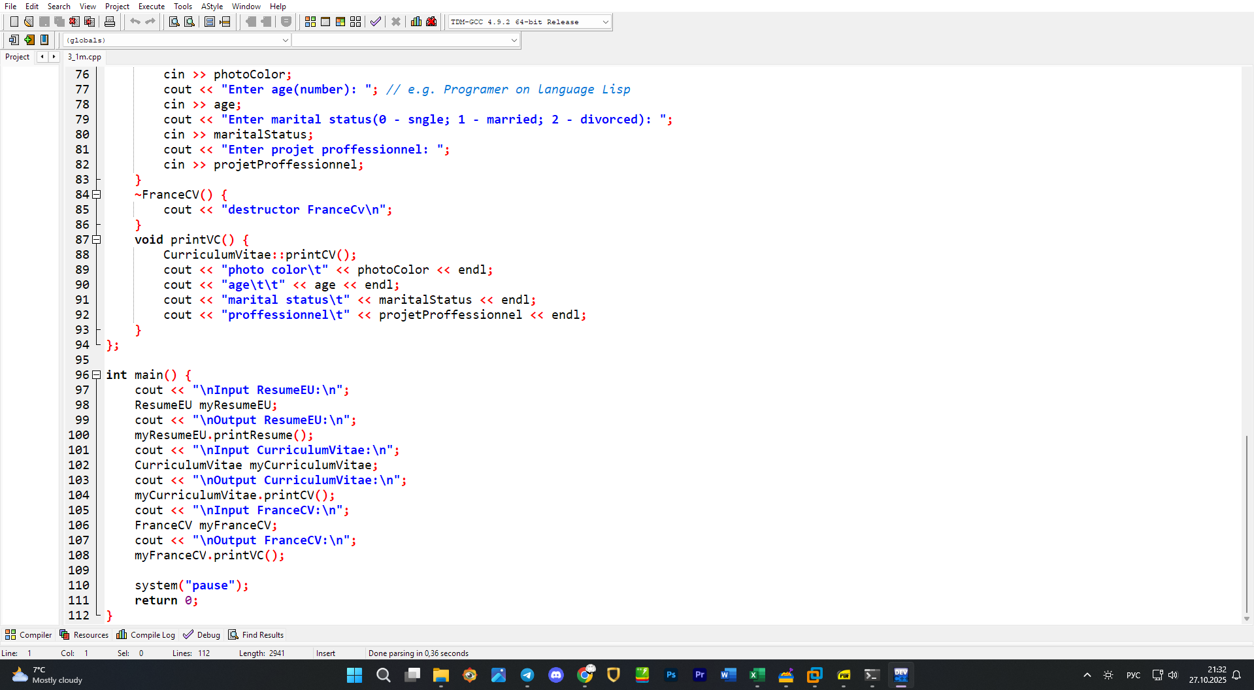
Task: Click the Compile icon with four squares
Action: coord(310,22)
